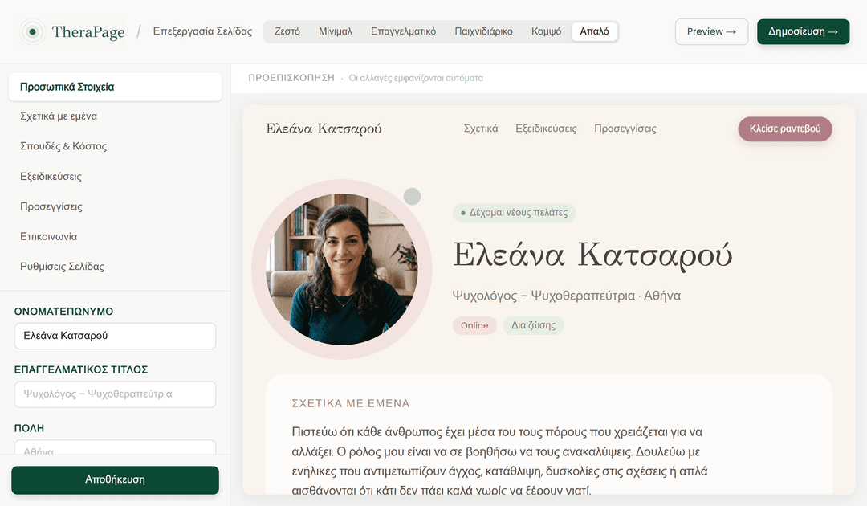Click the Πόλη city input field

pyautogui.click(x=115, y=447)
